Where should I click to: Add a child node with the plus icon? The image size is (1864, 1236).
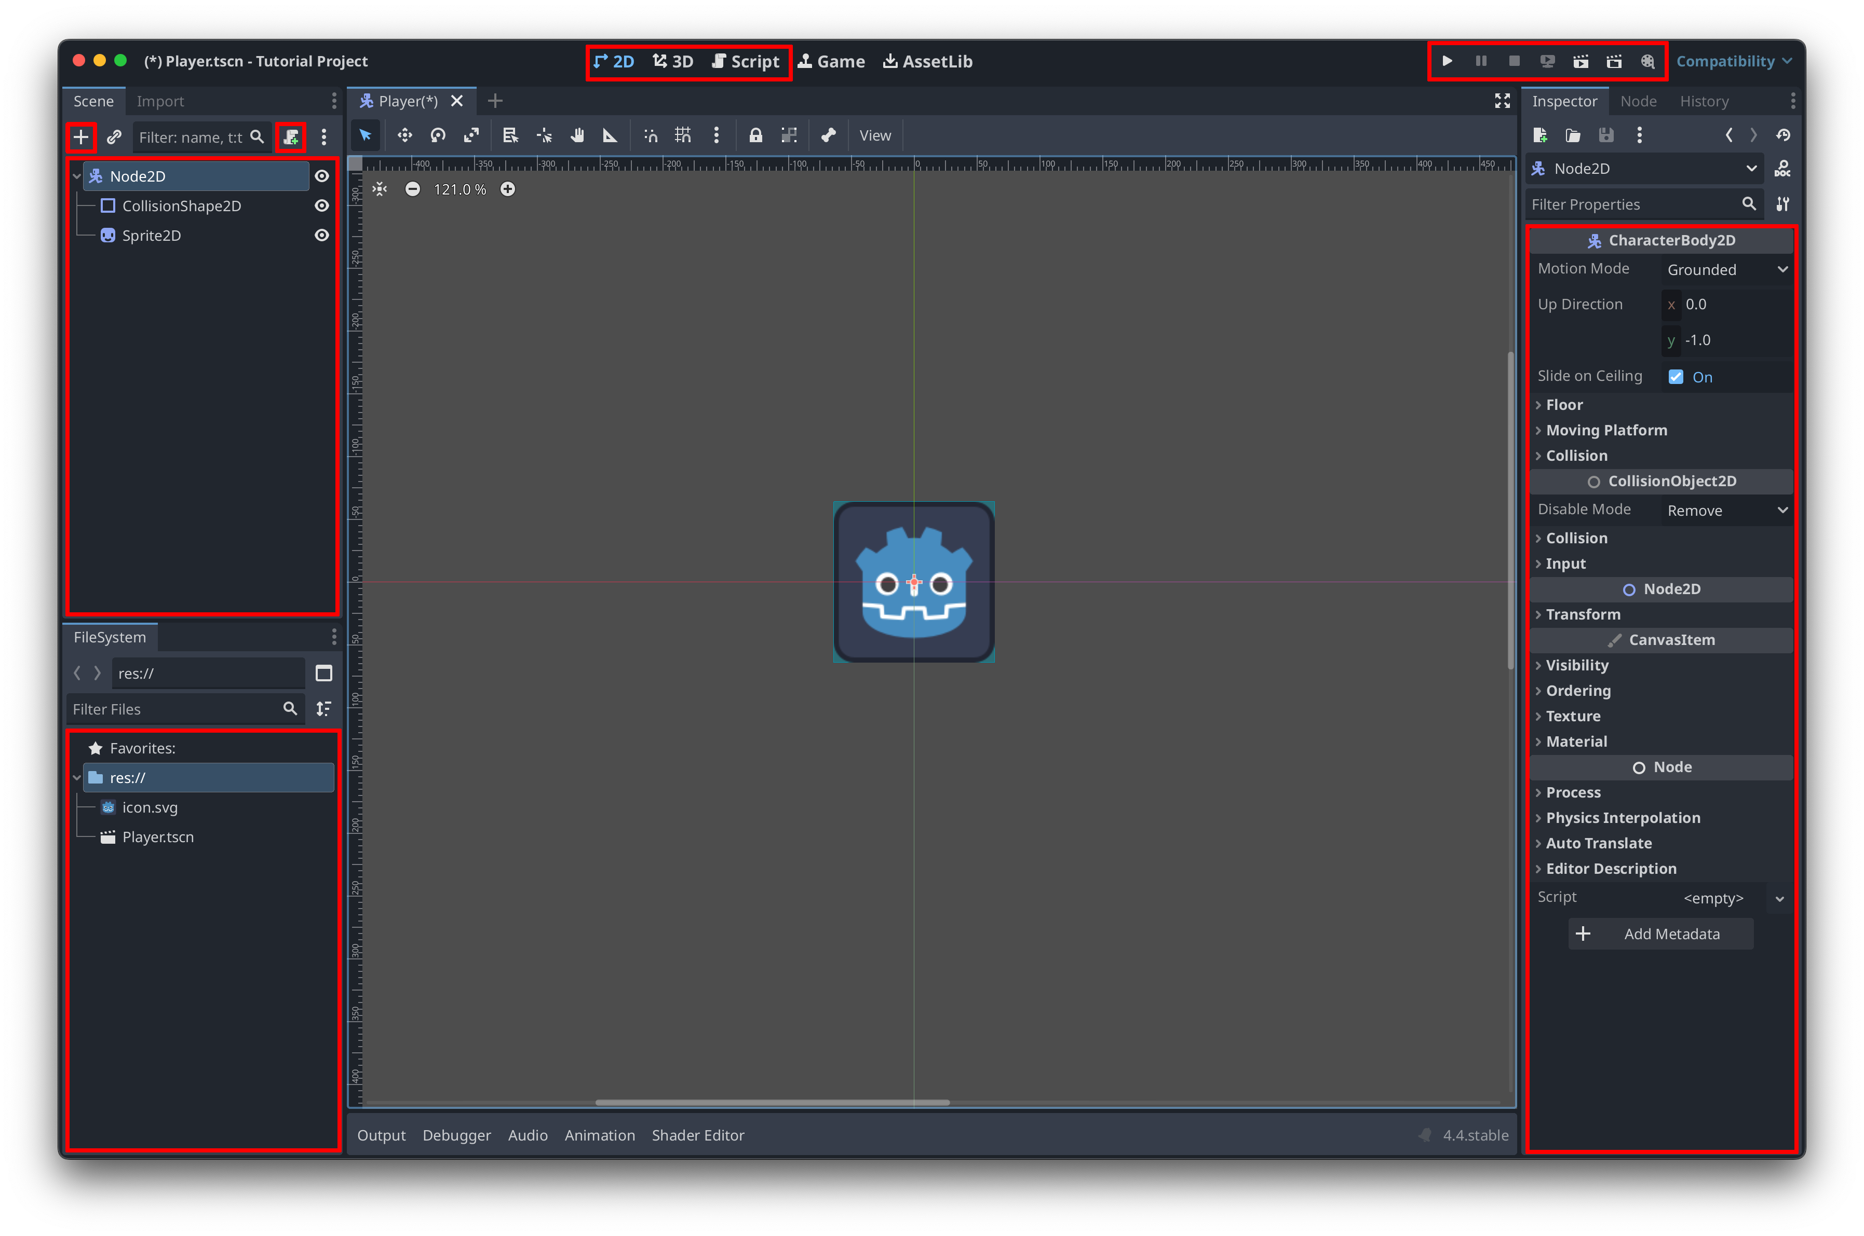pos(81,136)
